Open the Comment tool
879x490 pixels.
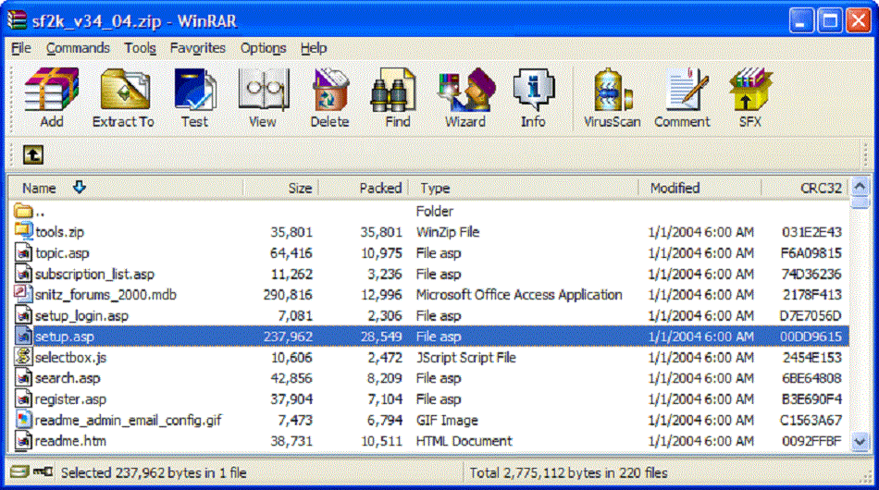682,97
